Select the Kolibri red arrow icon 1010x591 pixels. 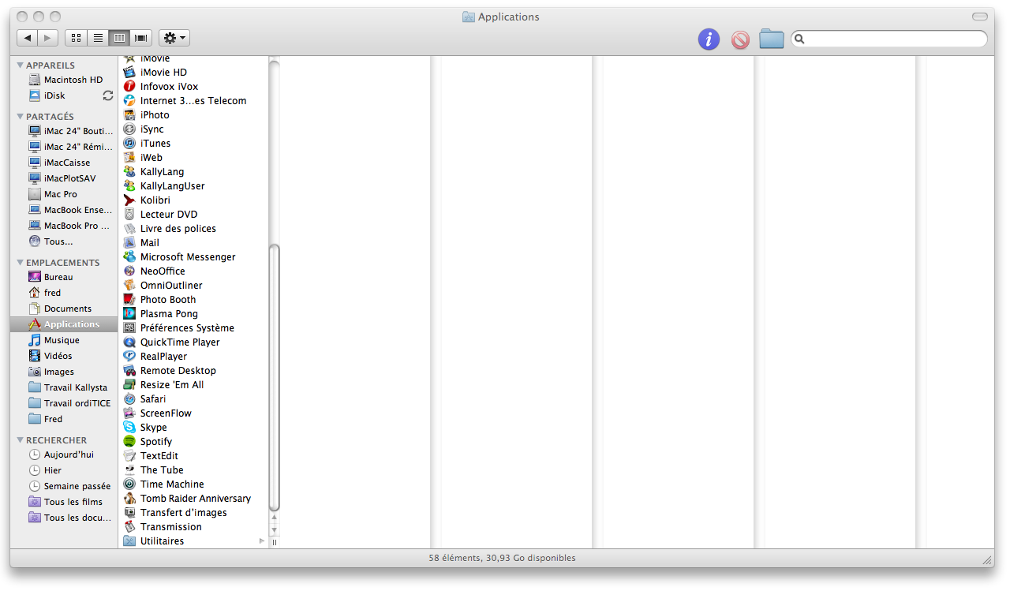pyautogui.click(x=130, y=200)
